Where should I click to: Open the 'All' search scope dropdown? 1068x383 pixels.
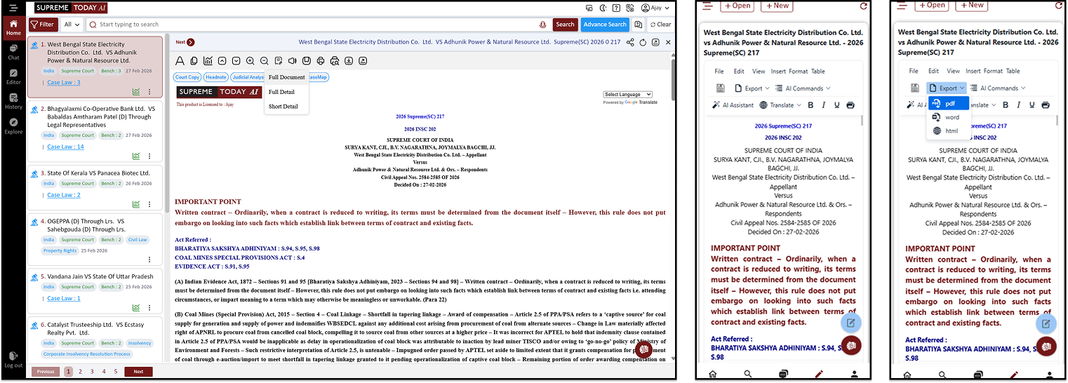click(72, 25)
